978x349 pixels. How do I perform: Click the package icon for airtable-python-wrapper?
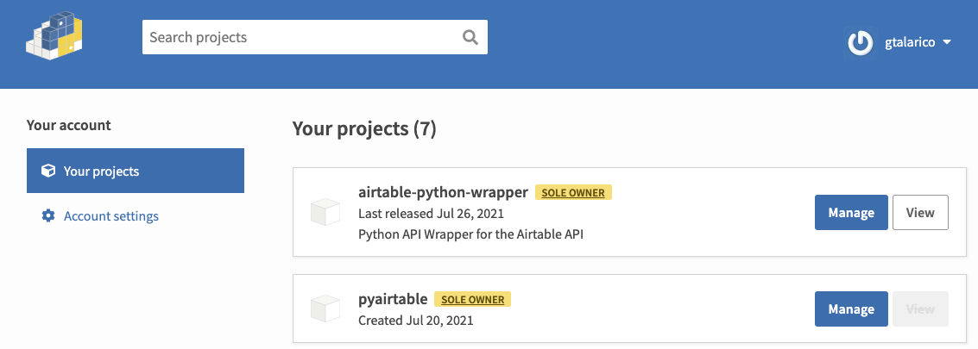pyautogui.click(x=325, y=212)
